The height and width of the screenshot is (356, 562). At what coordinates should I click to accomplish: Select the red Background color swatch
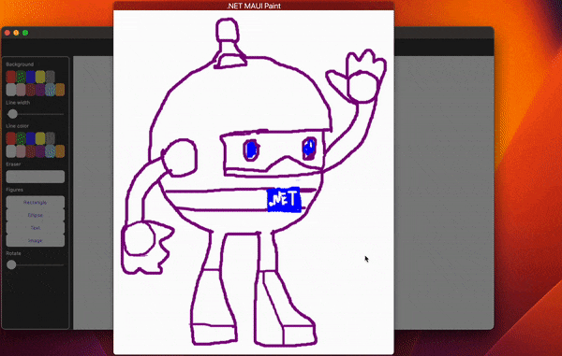[11, 77]
